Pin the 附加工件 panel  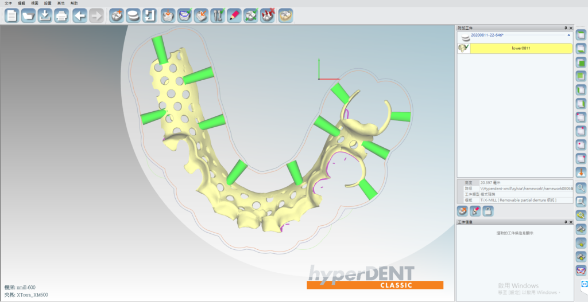click(566, 28)
